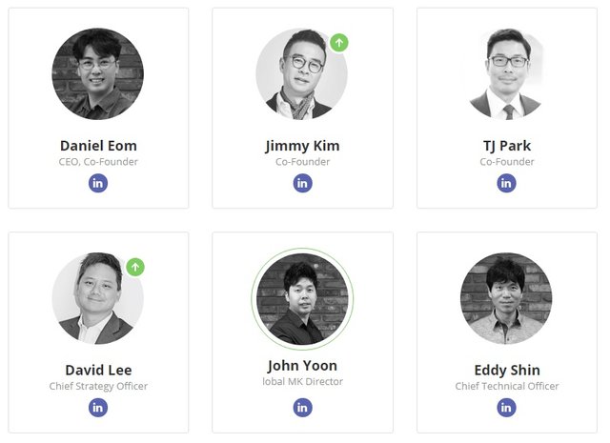The height and width of the screenshot is (443, 610).
Task: Click the Chief Technical Officer title text
Action: (x=506, y=386)
